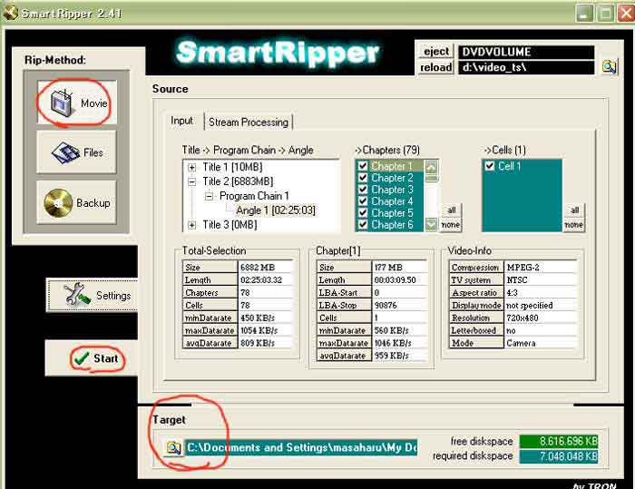Select the Backup rip method

tap(76, 202)
